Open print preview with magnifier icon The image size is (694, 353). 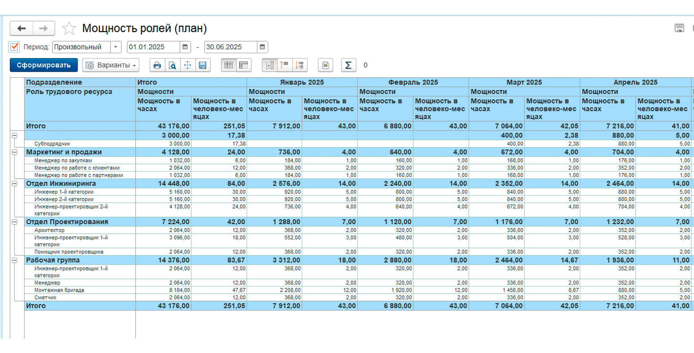coord(172,65)
